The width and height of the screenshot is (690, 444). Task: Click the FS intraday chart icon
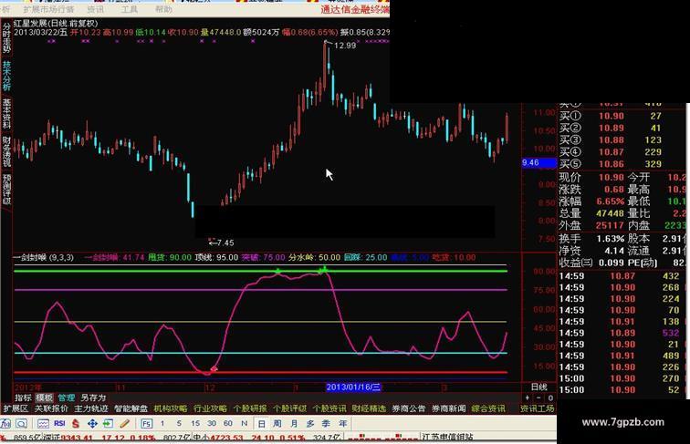[x=147, y=424]
